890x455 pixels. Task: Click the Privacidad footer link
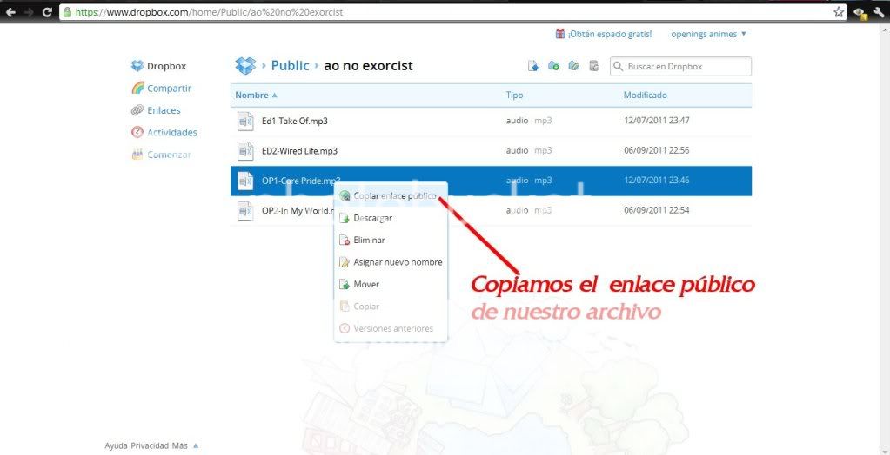point(151,446)
